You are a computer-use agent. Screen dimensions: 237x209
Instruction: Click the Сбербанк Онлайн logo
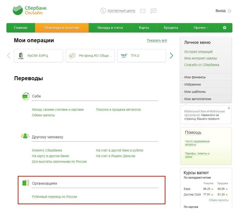tap(30, 10)
